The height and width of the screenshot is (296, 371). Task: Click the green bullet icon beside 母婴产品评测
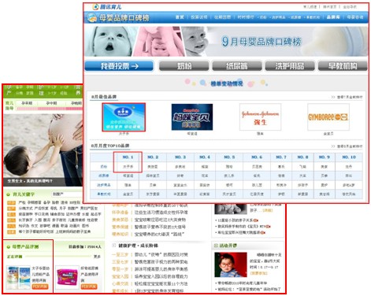click(x=8, y=246)
